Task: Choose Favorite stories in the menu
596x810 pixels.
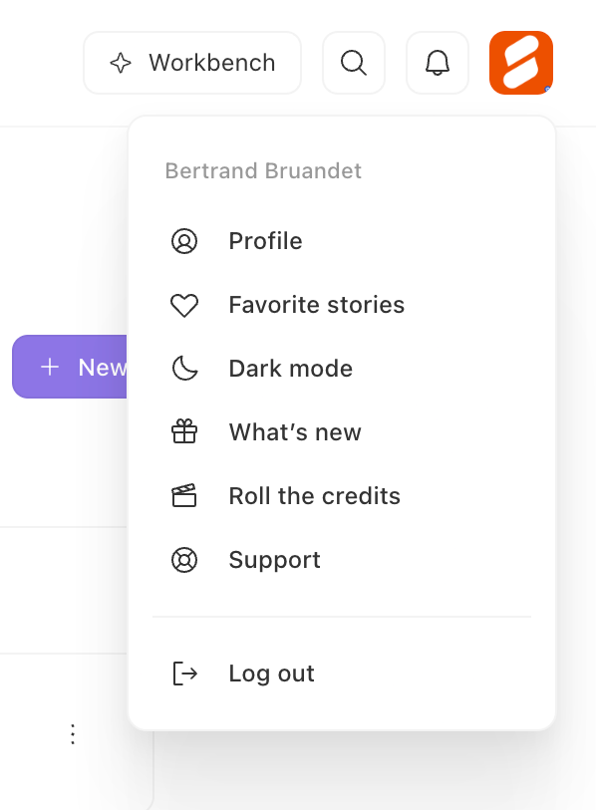Action: 316,304
